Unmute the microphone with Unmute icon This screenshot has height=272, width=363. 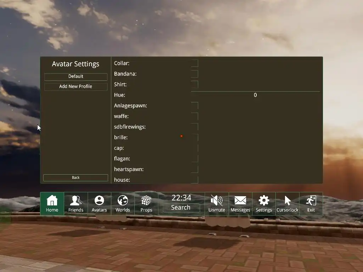[217, 204]
